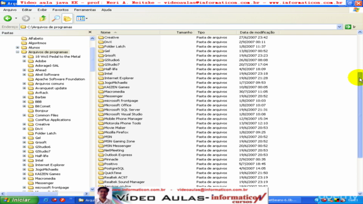This screenshot has width=363, height=204.
Task: Go up one folder level icon
Action: pyautogui.click(x=43, y=18)
